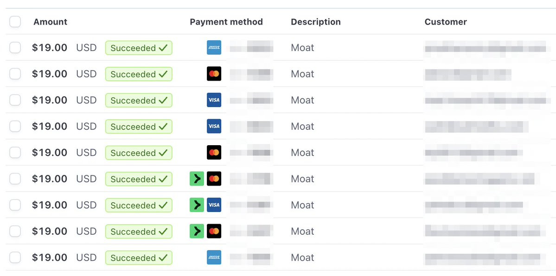This screenshot has height=276, width=556.
Task: Click the Amex card icon in first row
Action: pyautogui.click(x=214, y=48)
